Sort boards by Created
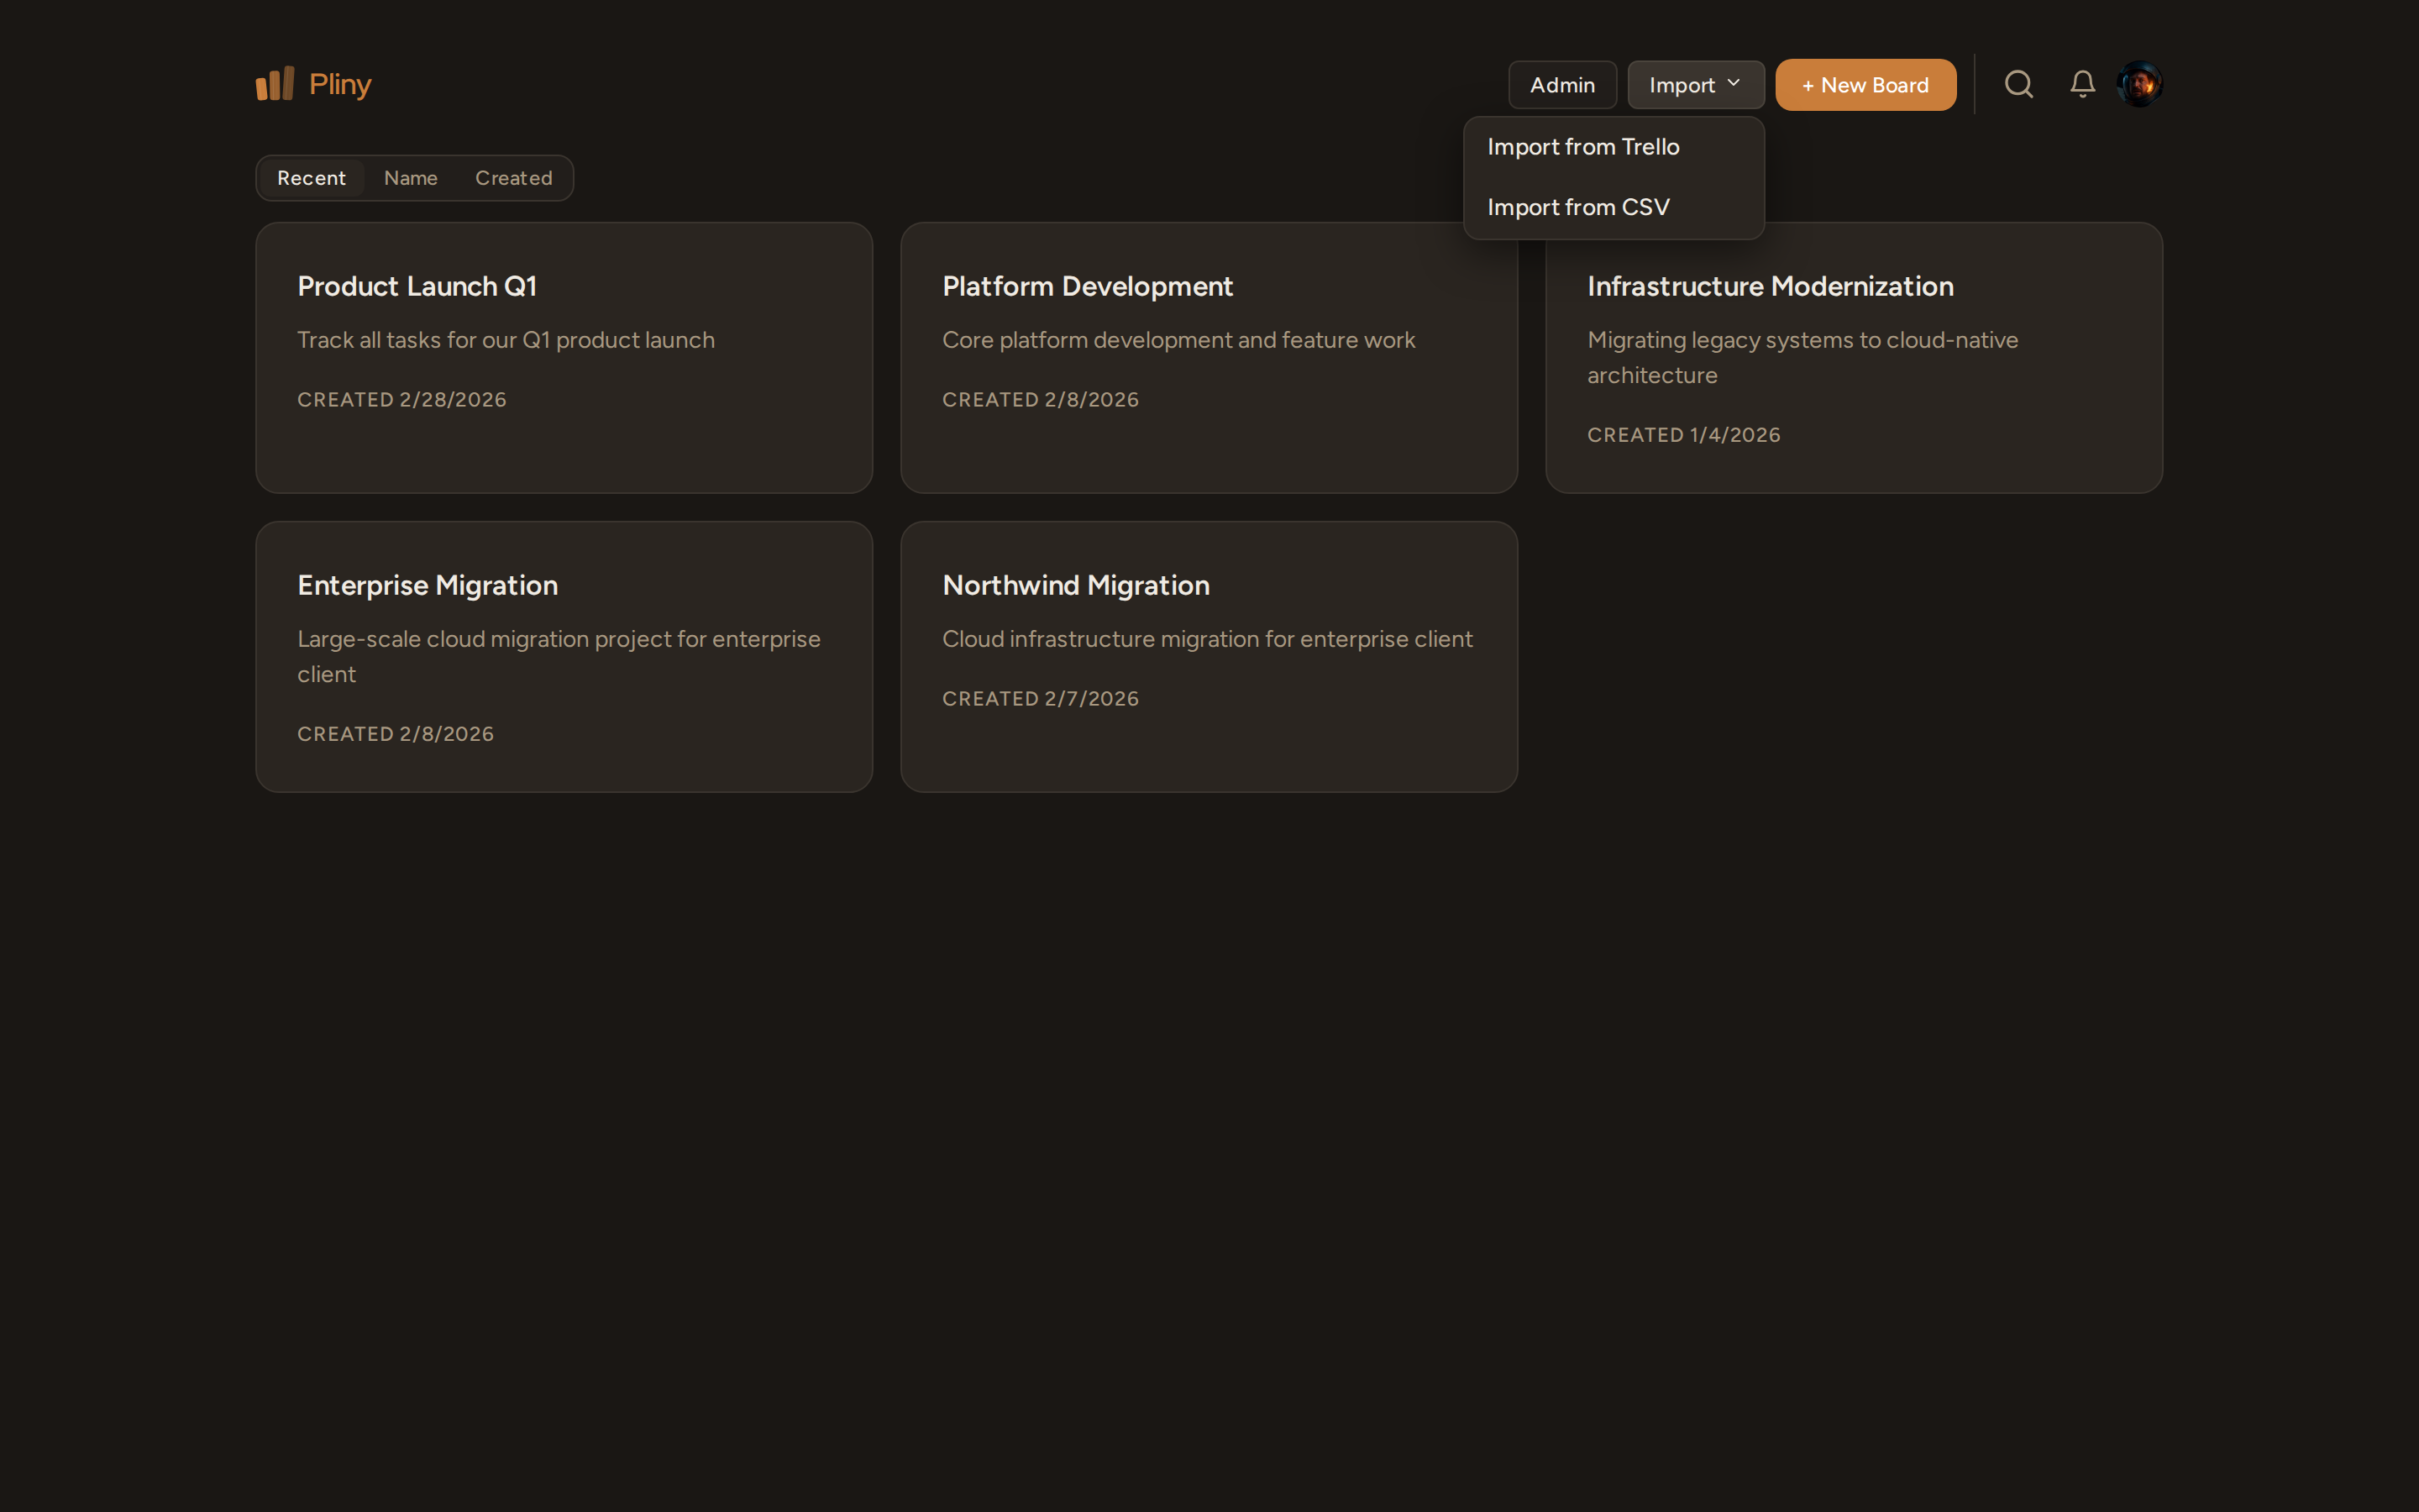This screenshot has height=1512, width=2419. click(x=514, y=178)
